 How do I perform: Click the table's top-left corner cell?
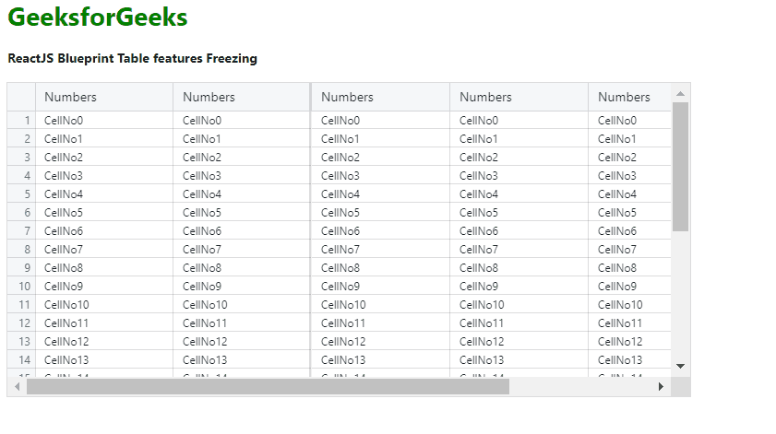tap(21, 97)
